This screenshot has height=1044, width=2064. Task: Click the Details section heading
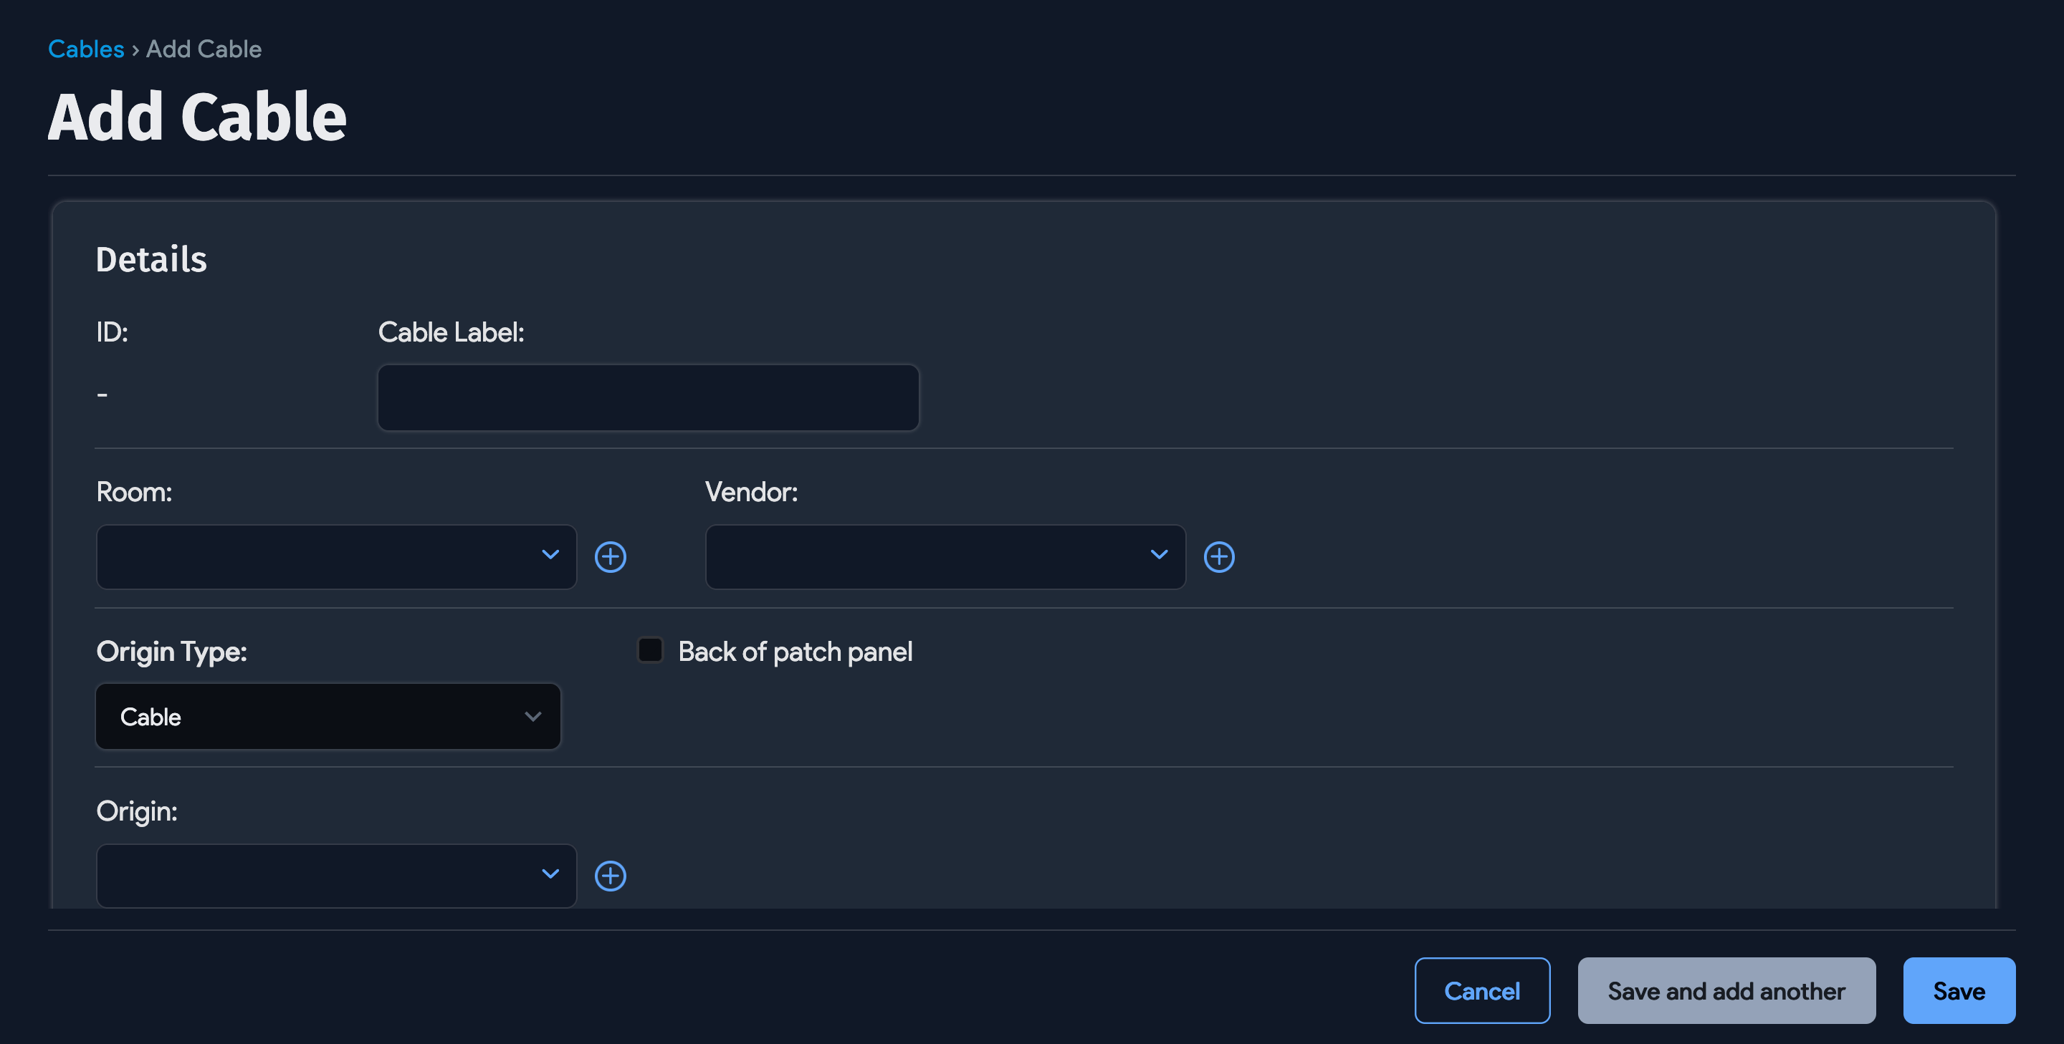point(151,259)
